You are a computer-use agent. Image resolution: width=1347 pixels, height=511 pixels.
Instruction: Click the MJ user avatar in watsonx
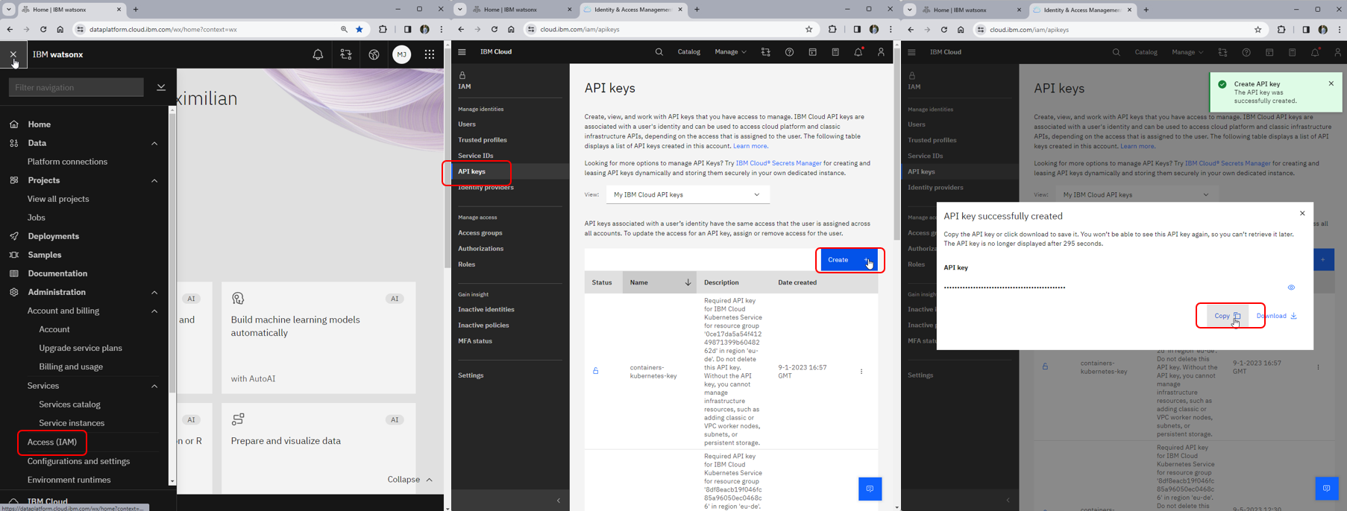click(402, 54)
